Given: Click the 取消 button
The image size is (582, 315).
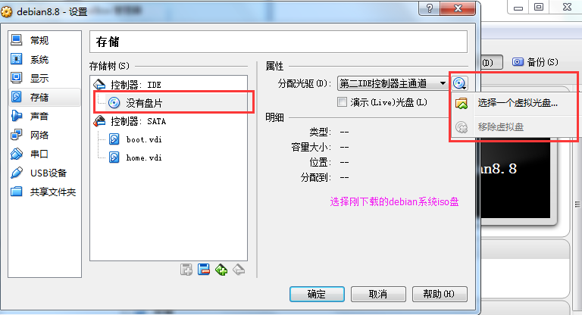Looking at the screenshot, I should 378,295.
